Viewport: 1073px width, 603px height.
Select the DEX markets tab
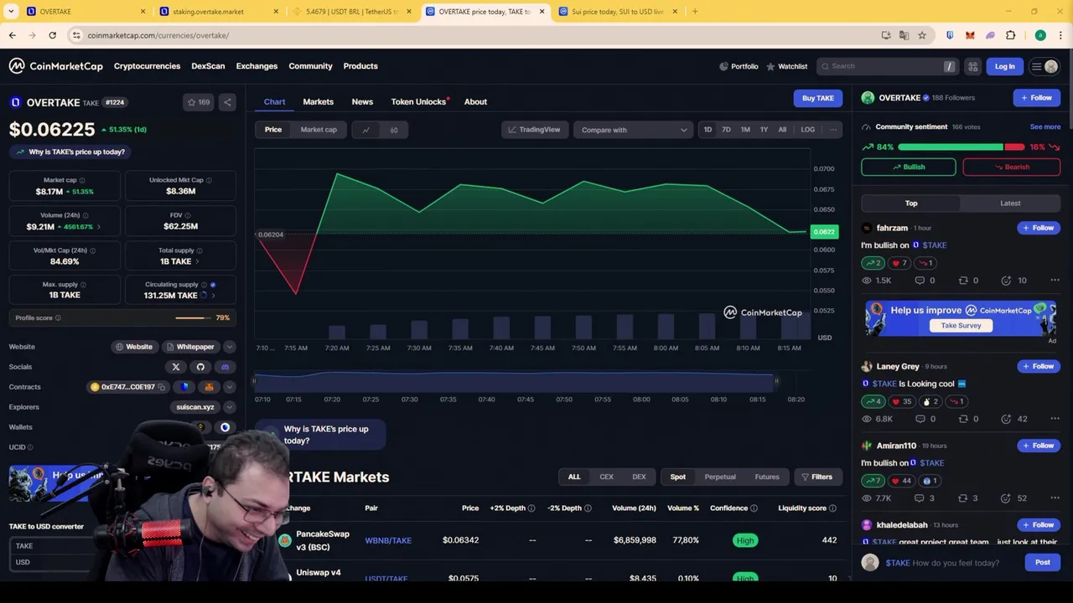639,477
